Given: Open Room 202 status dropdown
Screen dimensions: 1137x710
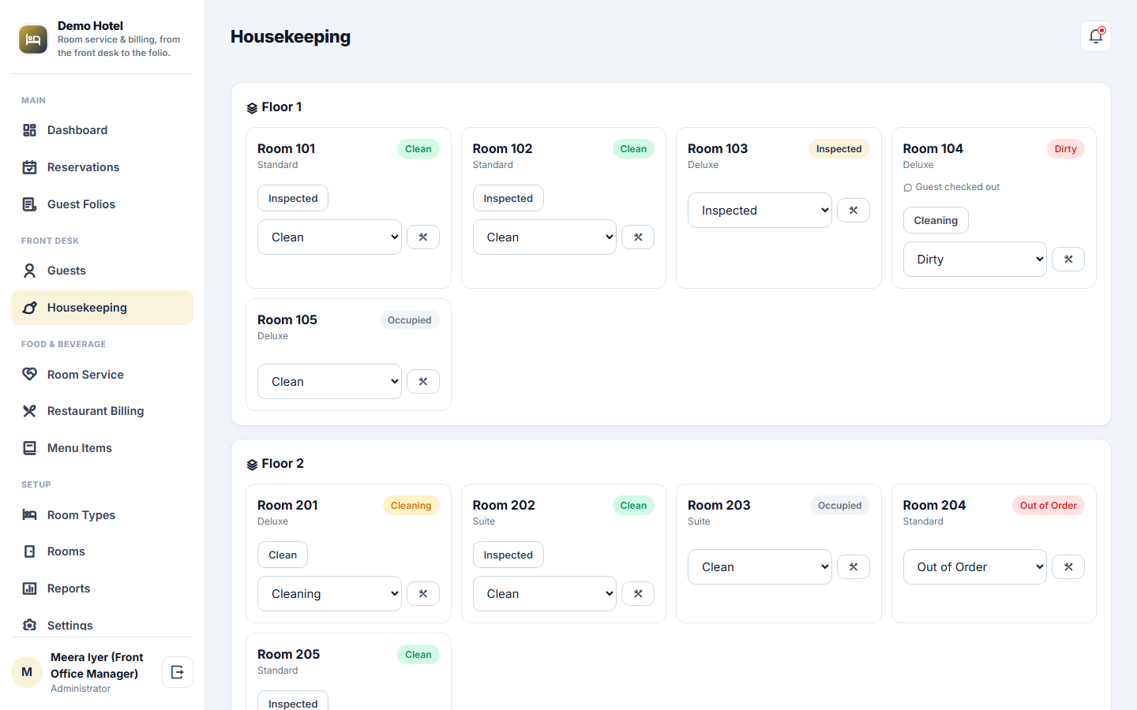Looking at the screenshot, I should [x=545, y=594].
